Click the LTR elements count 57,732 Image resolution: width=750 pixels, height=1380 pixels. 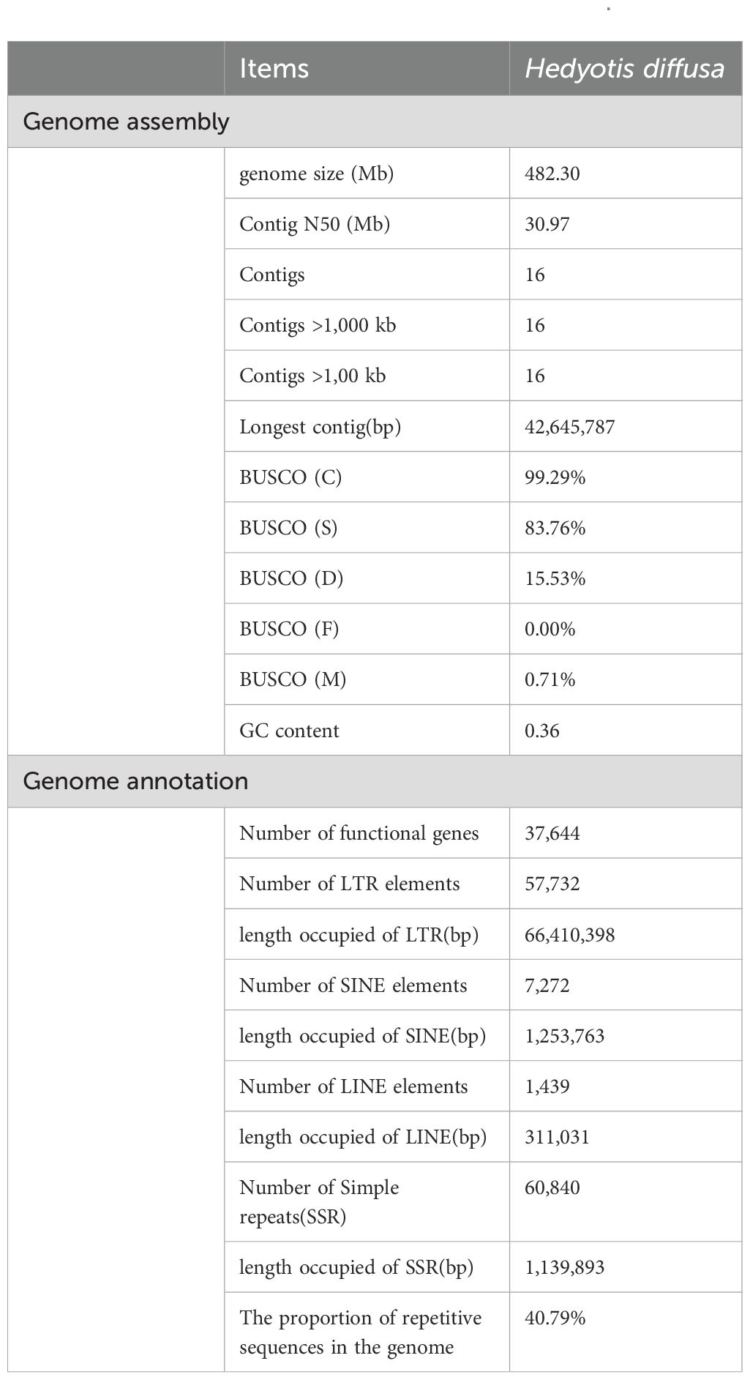click(552, 884)
